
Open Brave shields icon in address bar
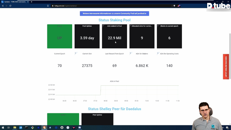(x=174, y=6)
